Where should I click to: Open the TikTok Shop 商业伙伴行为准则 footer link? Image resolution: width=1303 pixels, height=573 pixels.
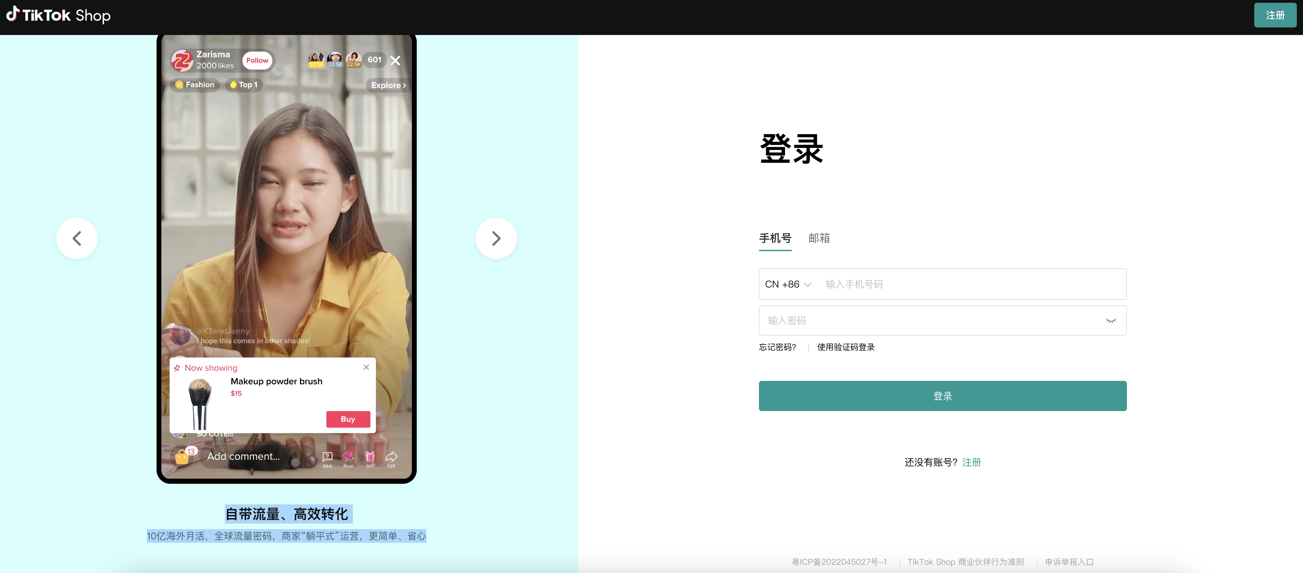[965, 561]
